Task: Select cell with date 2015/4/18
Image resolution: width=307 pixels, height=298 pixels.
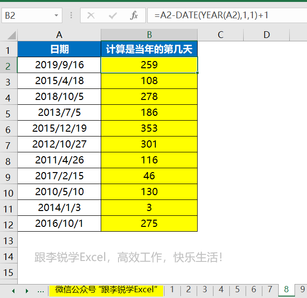Action: coord(59,81)
